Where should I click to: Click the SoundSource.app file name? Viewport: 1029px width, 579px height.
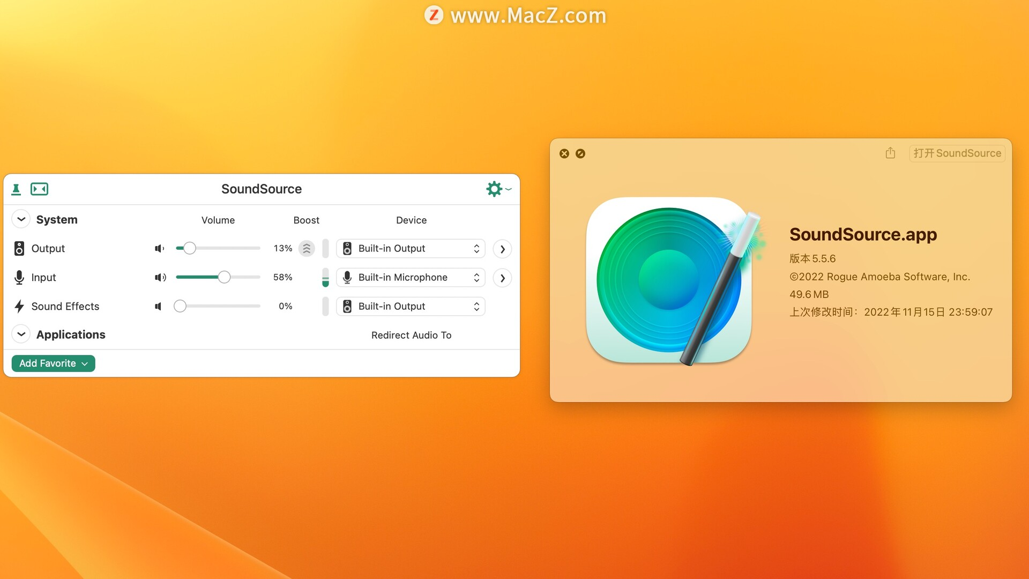click(x=863, y=235)
